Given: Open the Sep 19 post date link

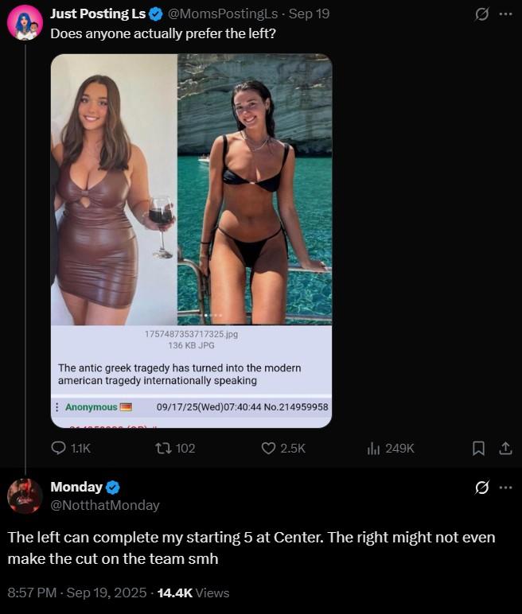Looking at the screenshot, I should point(310,14).
